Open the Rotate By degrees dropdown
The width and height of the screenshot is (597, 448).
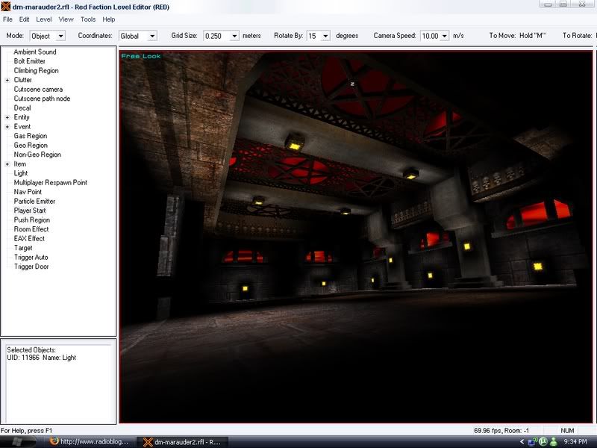click(325, 36)
